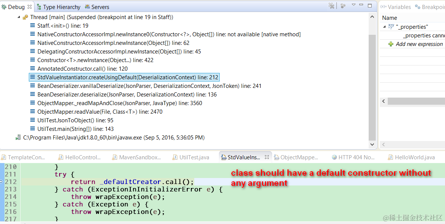Close the StdValueIns... editor tab
Image resolution: width=445 pixels, height=224 pixels.
pos(267,157)
